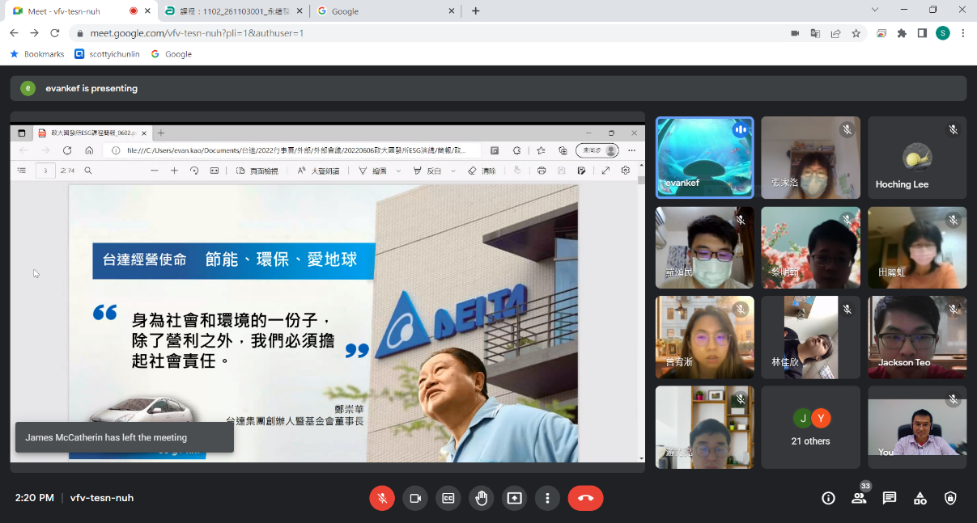Open the Chrome three-dot menu
The height and width of the screenshot is (523, 977).
click(x=963, y=33)
